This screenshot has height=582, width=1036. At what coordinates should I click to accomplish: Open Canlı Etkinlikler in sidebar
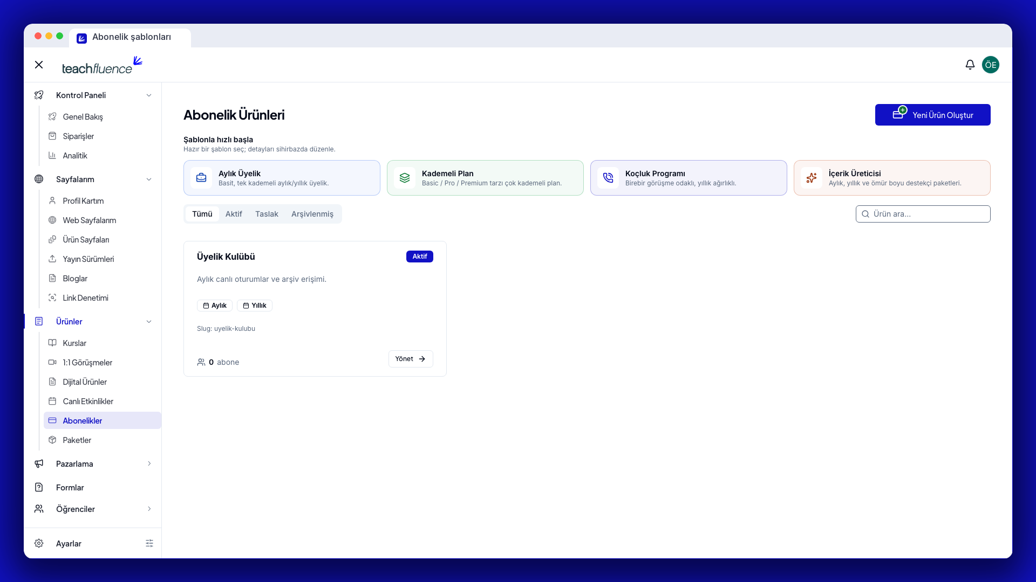[102, 401]
